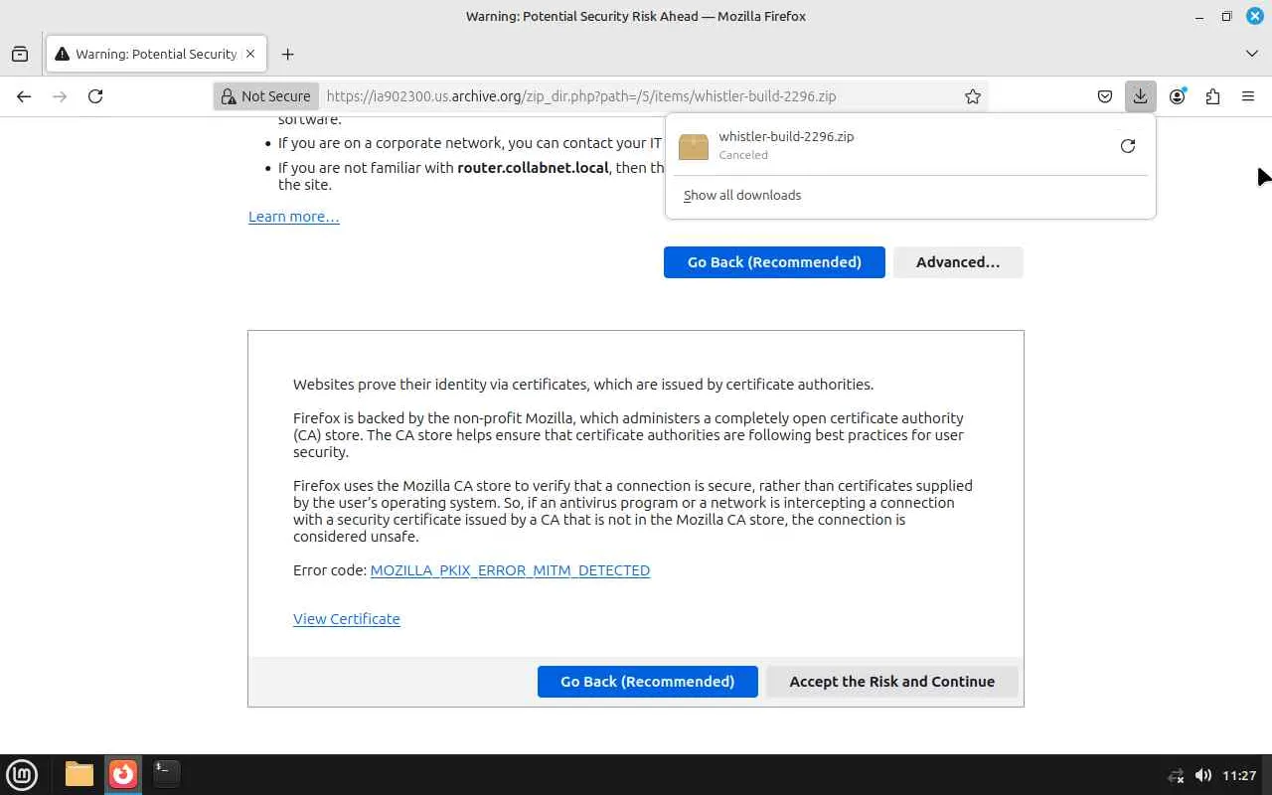Bookmark this page star icon
This screenshot has height=795, width=1272.
point(973,96)
